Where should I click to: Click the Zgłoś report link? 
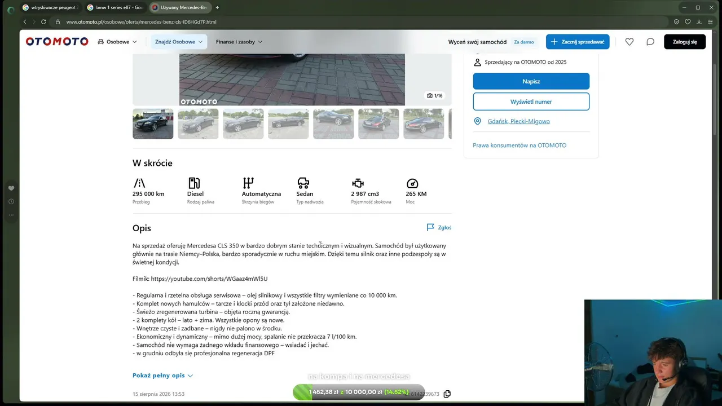point(439,227)
